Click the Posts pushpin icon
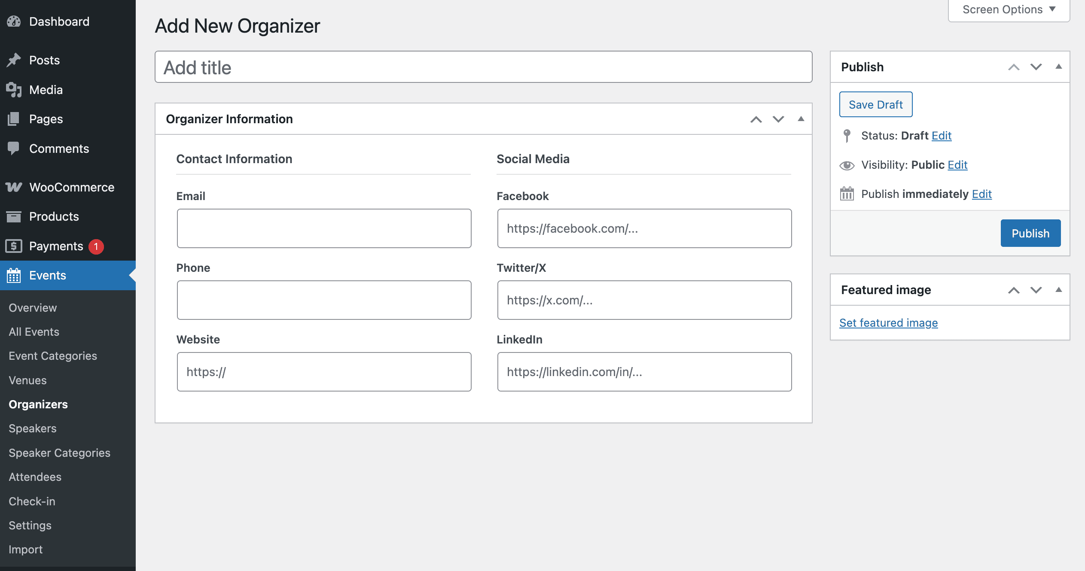This screenshot has height=571, width=1085. [14, 60]
